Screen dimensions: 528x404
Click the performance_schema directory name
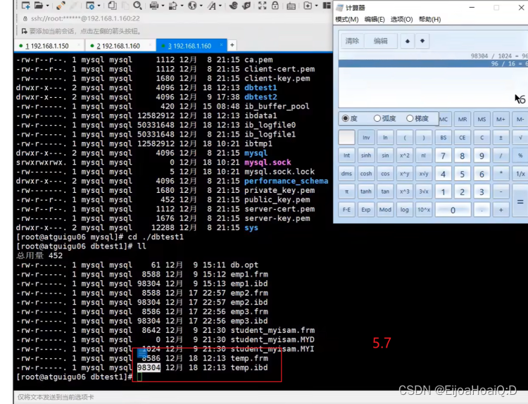[287, 181]
